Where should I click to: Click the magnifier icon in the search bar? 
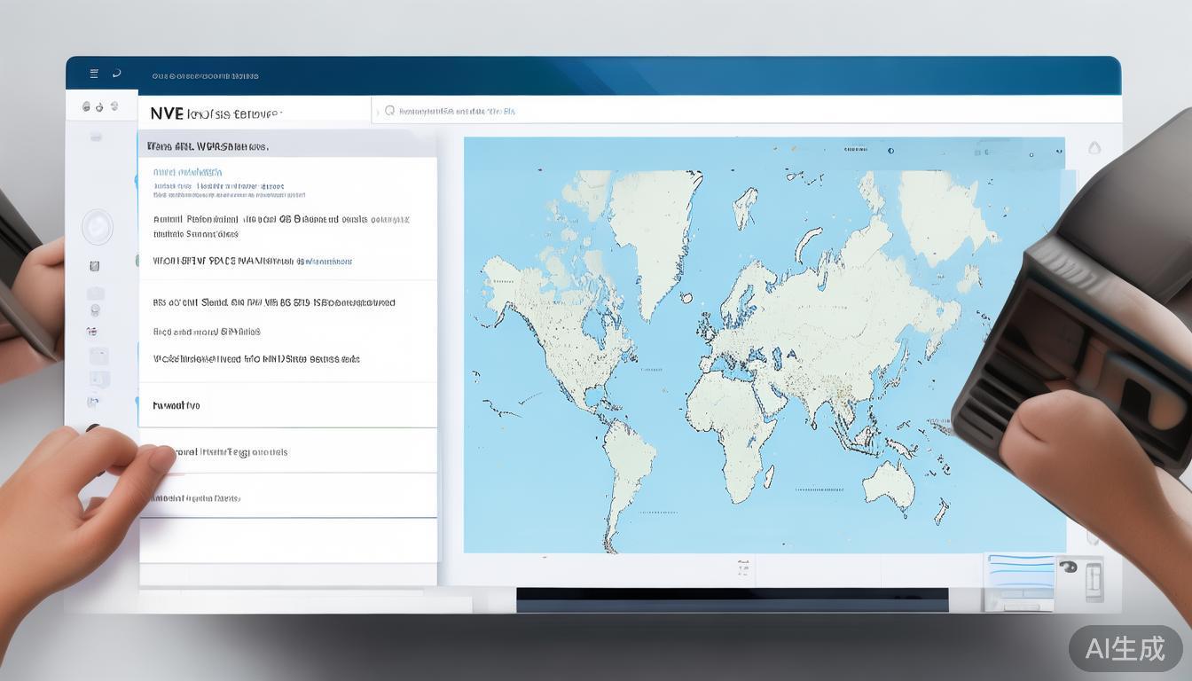click(388, 111)
